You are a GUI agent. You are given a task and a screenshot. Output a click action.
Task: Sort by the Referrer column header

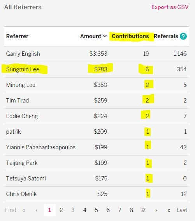pos(17,36)
